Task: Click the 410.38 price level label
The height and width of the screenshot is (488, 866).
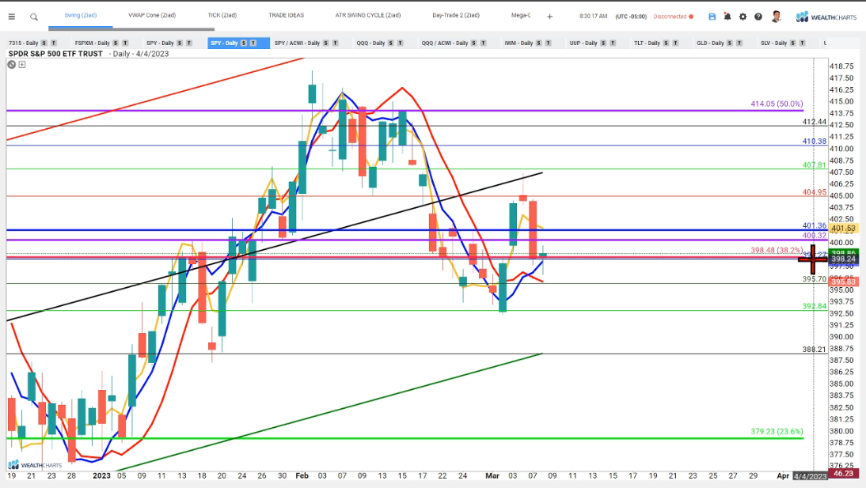Action: (x=814, y=142)
